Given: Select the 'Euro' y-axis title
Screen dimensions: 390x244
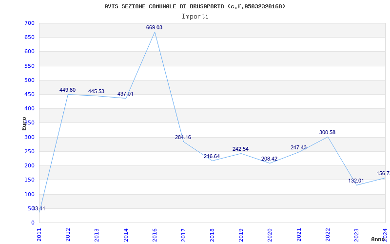Looking at the screenshot, I should point(24,124).
